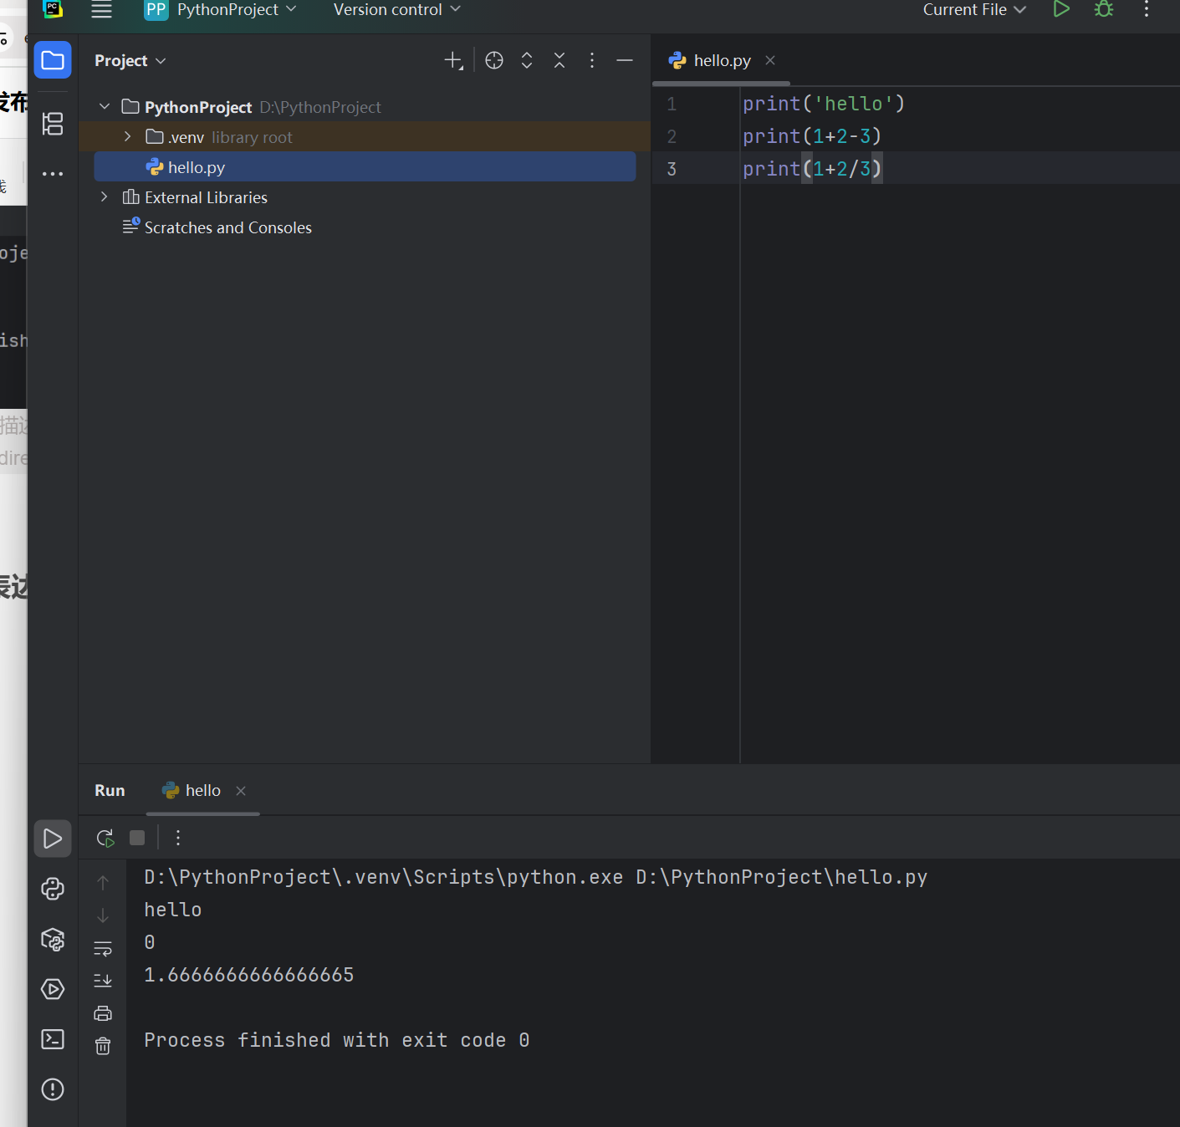Open more actions menu in top toolbar

pos(1147,9)
